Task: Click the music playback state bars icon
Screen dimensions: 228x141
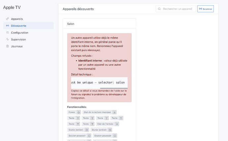Action: click(x=114, y=112)
